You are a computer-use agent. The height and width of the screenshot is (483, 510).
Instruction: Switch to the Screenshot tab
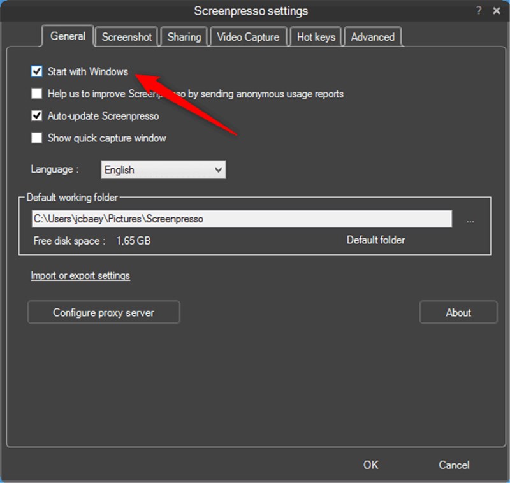126,37
